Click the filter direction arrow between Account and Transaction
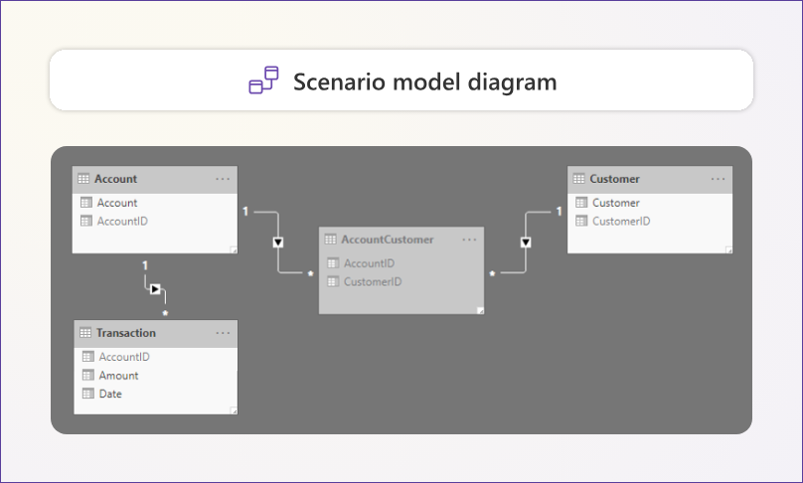The width and height of the screenshot is (803, 483). click(155, 289)
